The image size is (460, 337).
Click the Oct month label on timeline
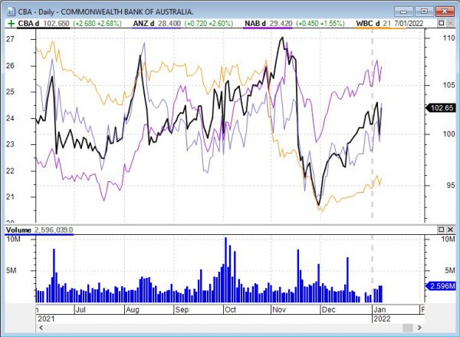(x=230, y=309)
